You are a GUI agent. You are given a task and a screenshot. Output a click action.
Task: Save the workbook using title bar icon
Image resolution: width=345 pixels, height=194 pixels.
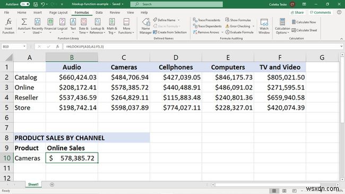point(36,4)
